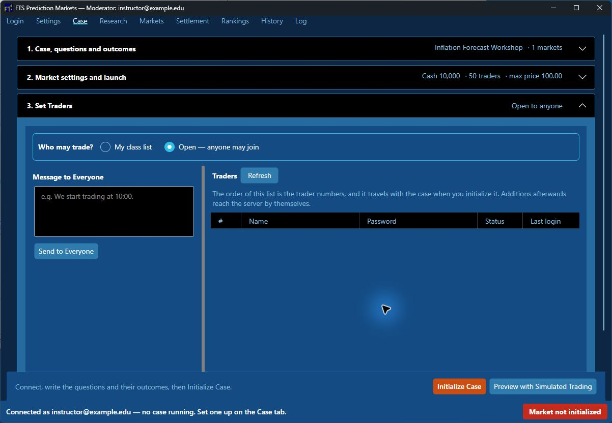This screenshot has width=612, height=423.
Task: Click the Market not initialized status badge
Action: pos(565,412)
